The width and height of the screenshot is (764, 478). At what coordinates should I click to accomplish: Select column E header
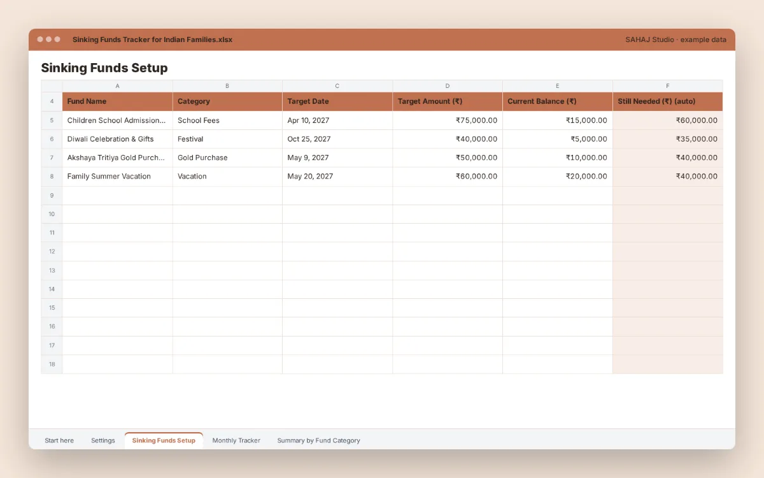pos(558,86)
